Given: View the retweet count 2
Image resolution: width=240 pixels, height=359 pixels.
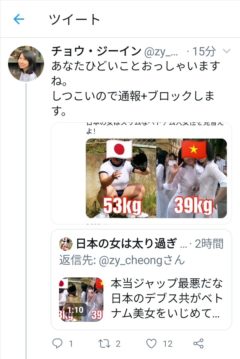Looking at the screenshot, I should coord(118,344).
